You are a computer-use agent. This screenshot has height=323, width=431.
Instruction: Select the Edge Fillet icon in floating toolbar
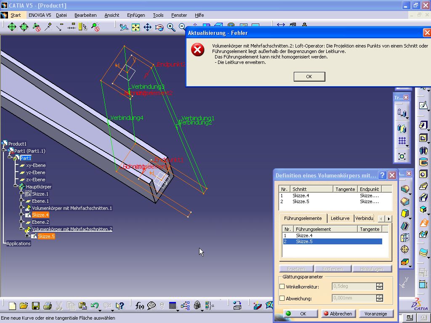(x=405, y=189)
